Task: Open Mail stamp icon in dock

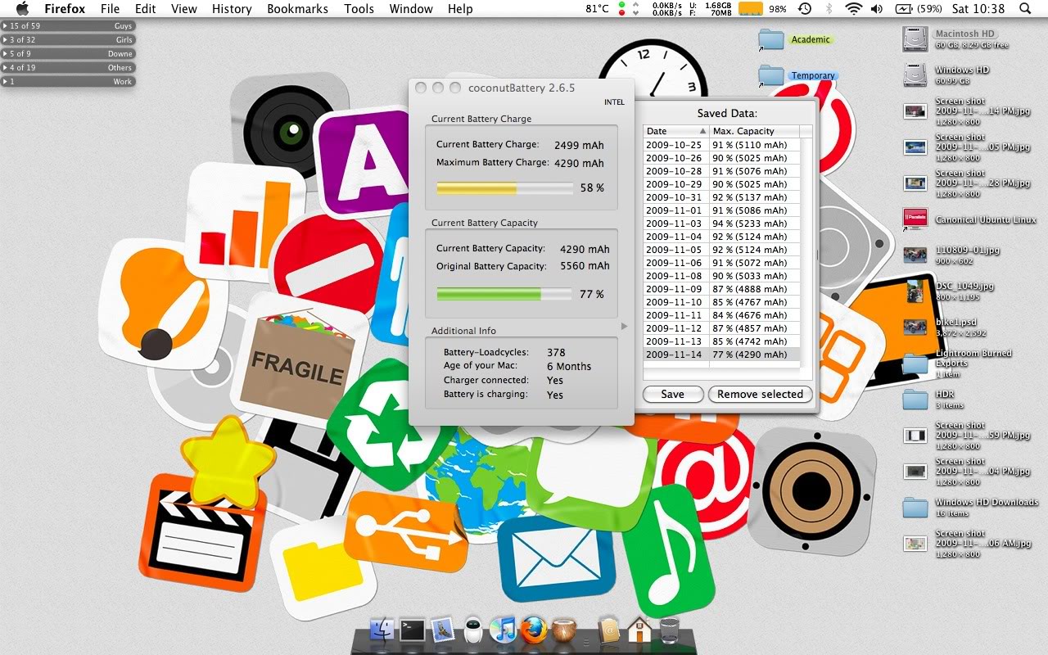Action: (442, 629)
